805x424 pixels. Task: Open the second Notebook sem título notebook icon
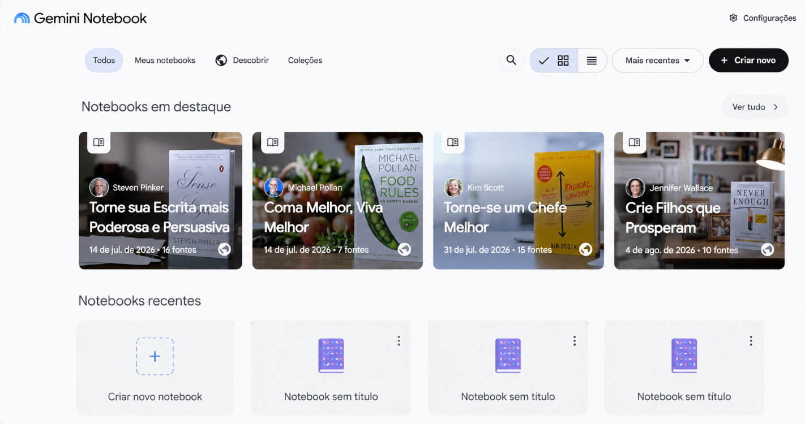point(508,356)
